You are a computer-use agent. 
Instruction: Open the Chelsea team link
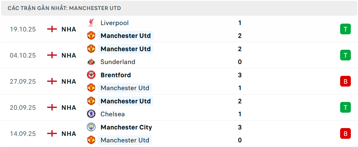click(x=113, y=114)
